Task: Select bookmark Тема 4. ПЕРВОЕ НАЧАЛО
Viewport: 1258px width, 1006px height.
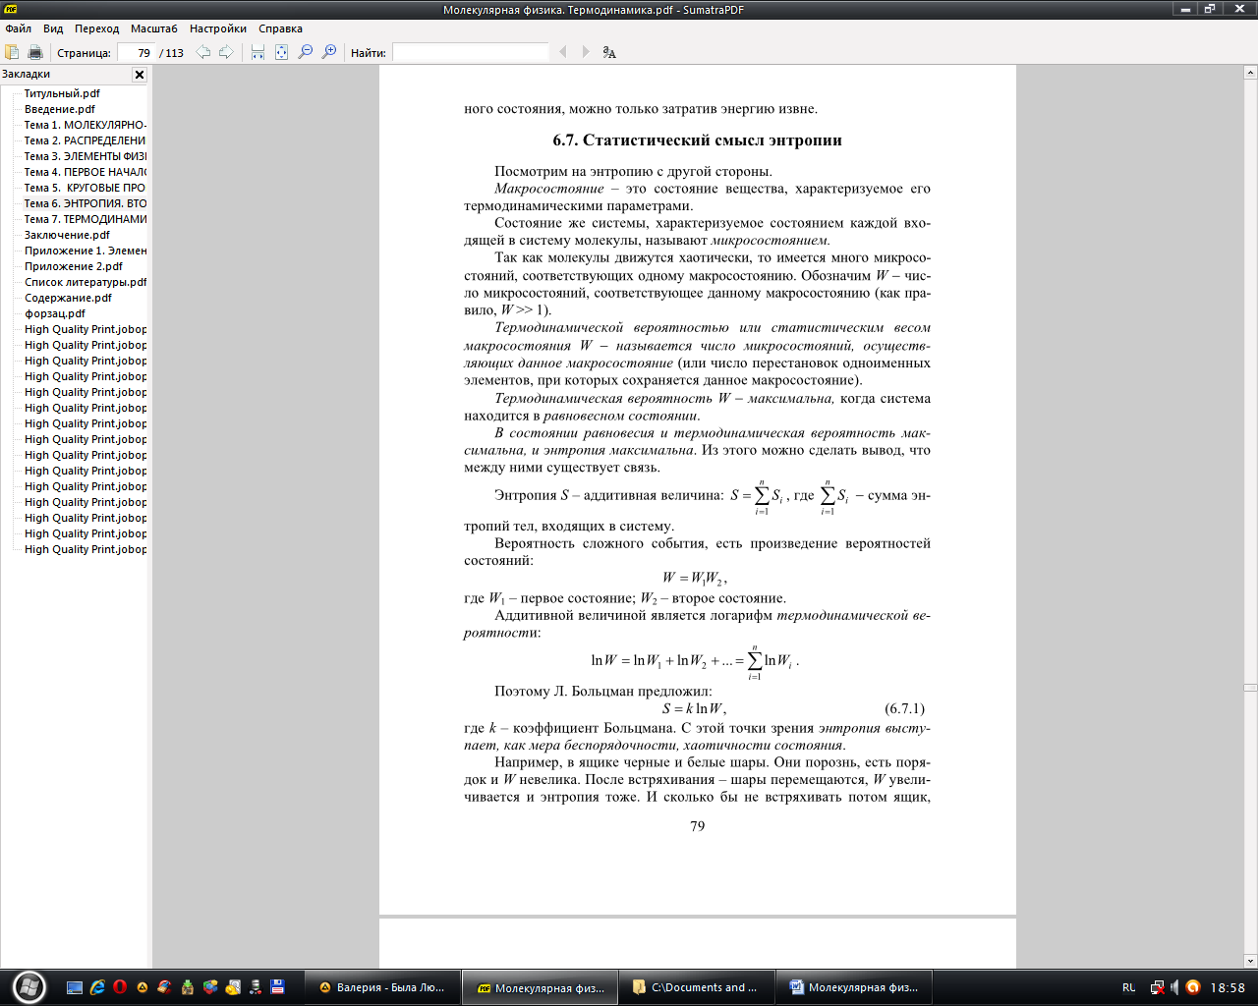Action: point(85,172)
